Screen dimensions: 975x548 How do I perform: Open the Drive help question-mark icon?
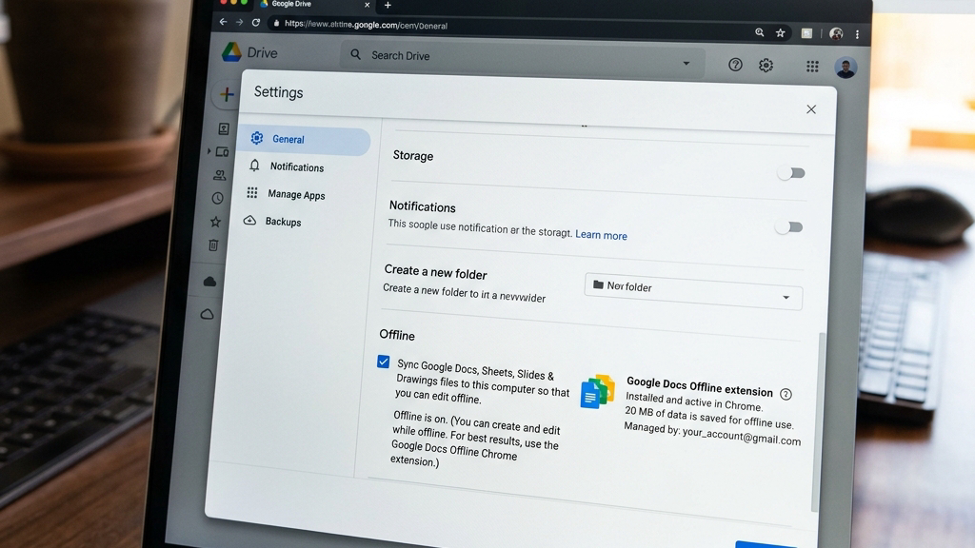(x=735, y=65)
